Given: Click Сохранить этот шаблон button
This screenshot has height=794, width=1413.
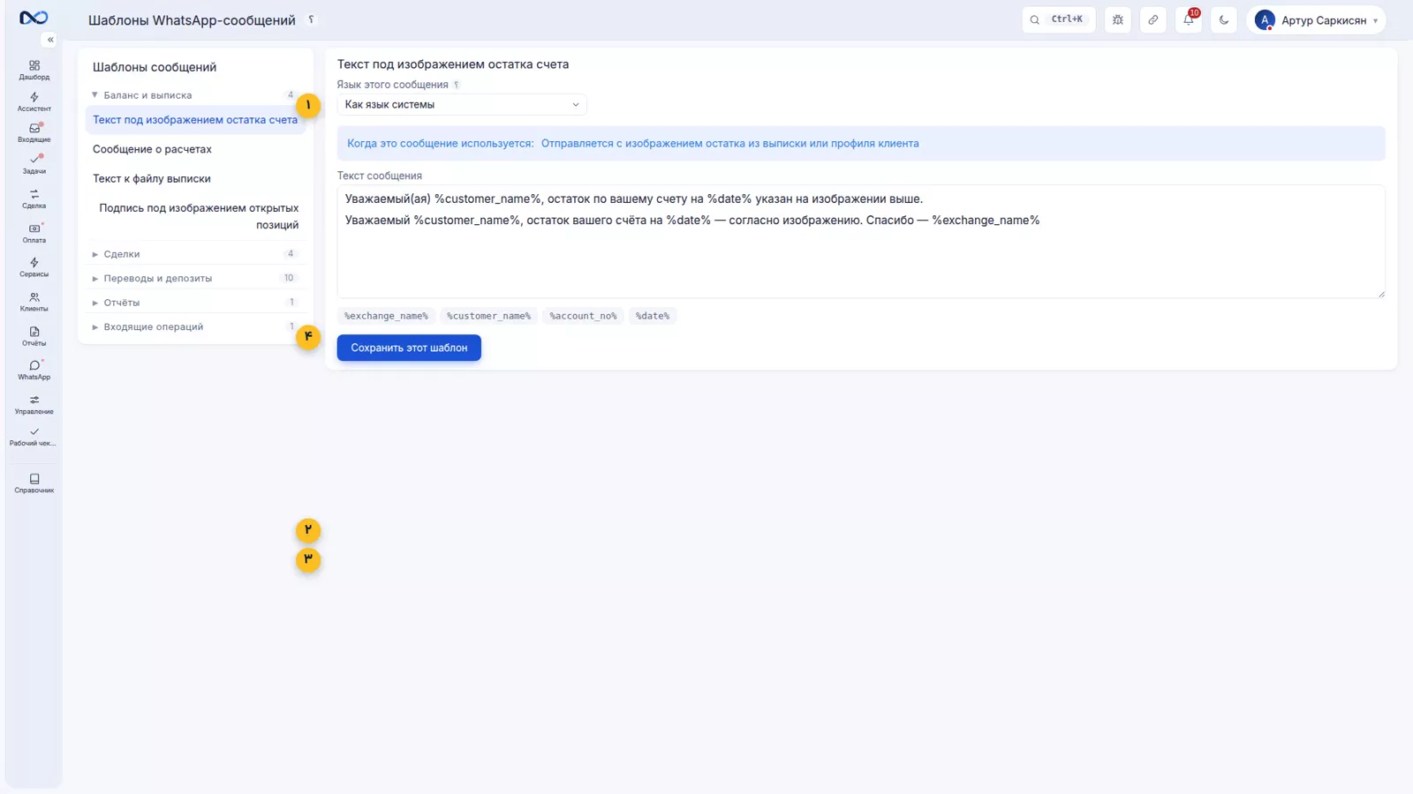Looking at the screenshot, I should [409, 348].
